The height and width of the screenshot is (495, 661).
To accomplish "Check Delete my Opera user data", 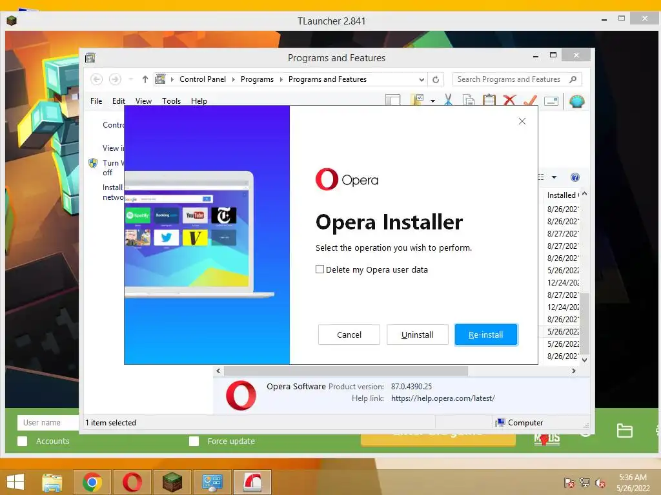I will (320, 269).
